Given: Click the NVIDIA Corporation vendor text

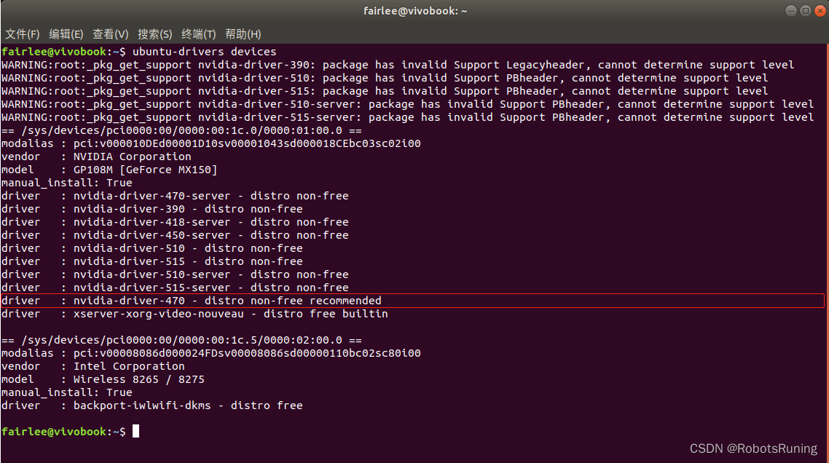Looking at the screenshot, I should coord(132,157).
